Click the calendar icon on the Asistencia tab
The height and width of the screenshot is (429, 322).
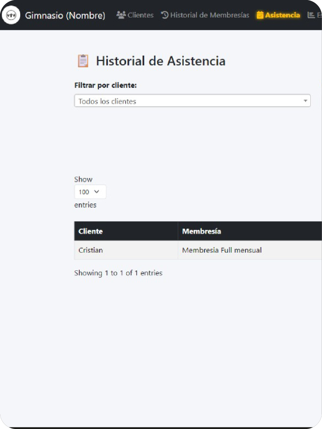coord(260,15)
